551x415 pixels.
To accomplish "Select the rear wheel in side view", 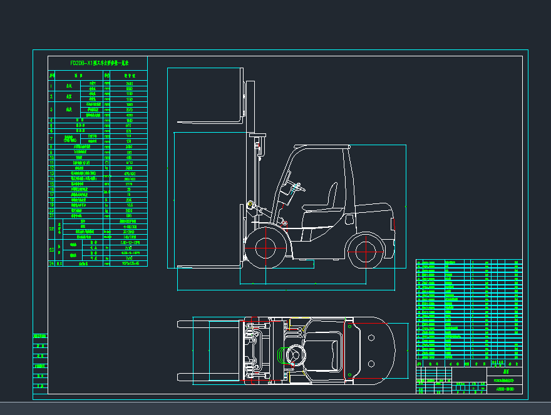I will [365, 250].
